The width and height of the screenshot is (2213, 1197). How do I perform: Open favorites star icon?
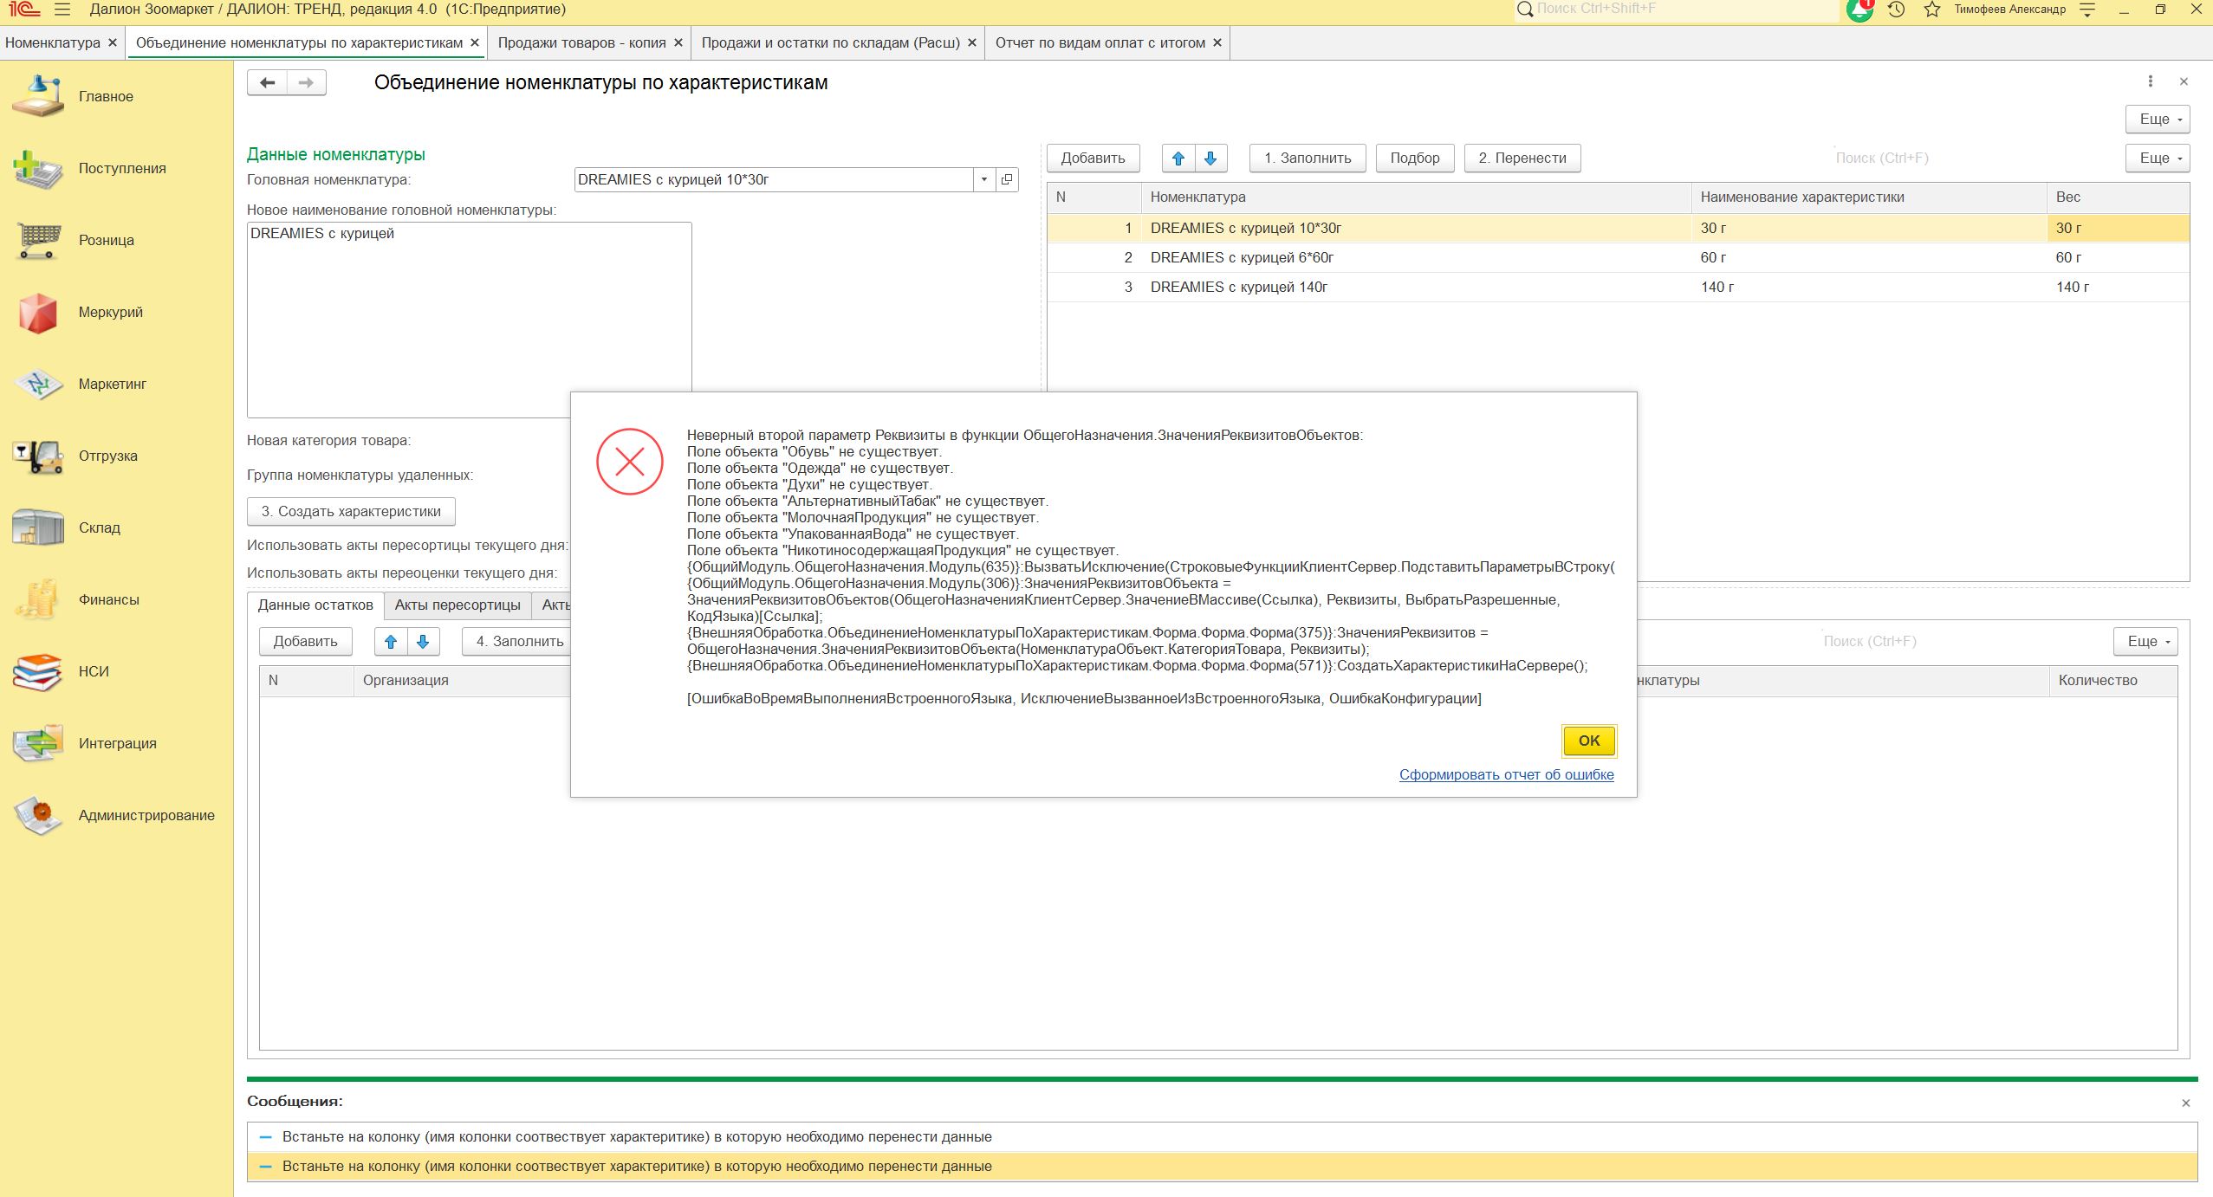click(1932, 10)
